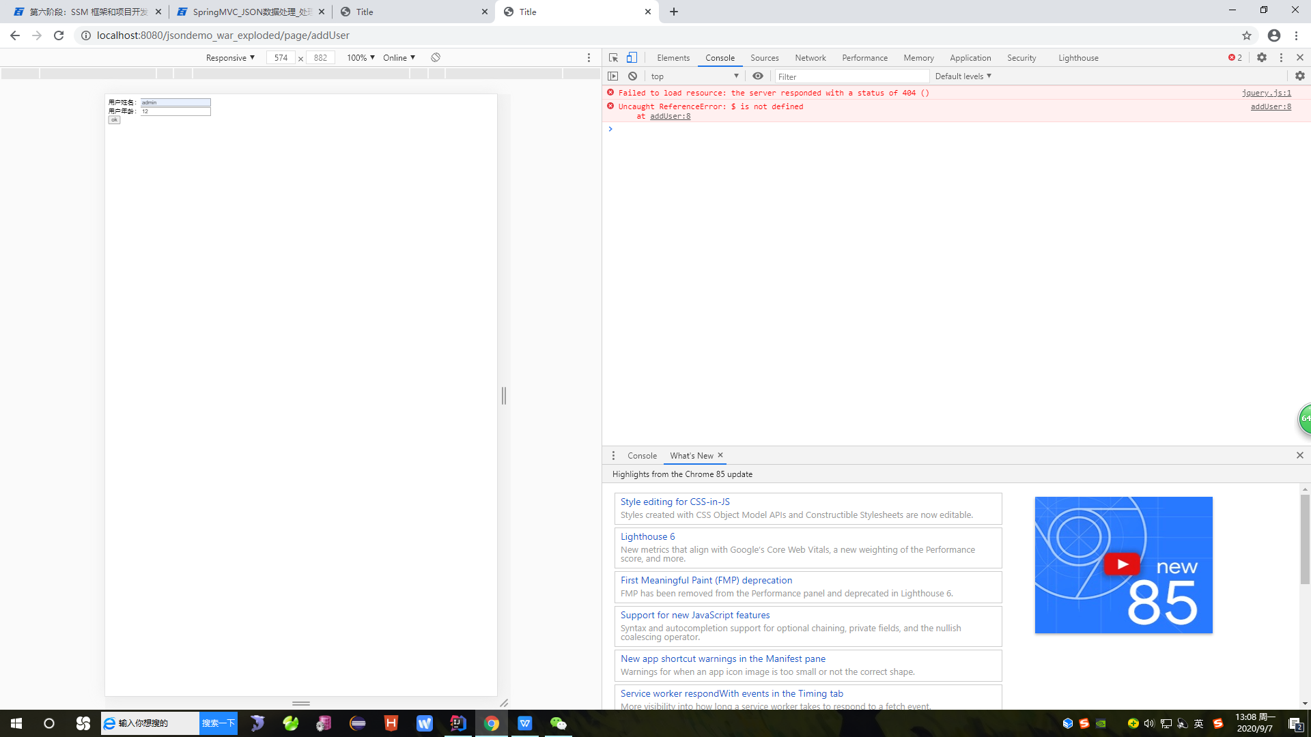
Task: Click the username field containing admin
Action: pos(175,102)
